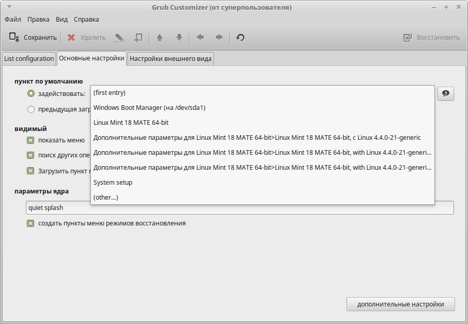Click the quiet splash kernel parameters field
Image resolution: width=468 pixels, height=324 pixels.
[240, 208]
